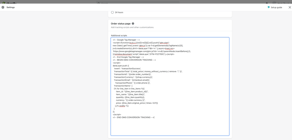The image size is (292, 140).
Task: Click the 'transactionCurrency' code line
Action: [133, 77]
